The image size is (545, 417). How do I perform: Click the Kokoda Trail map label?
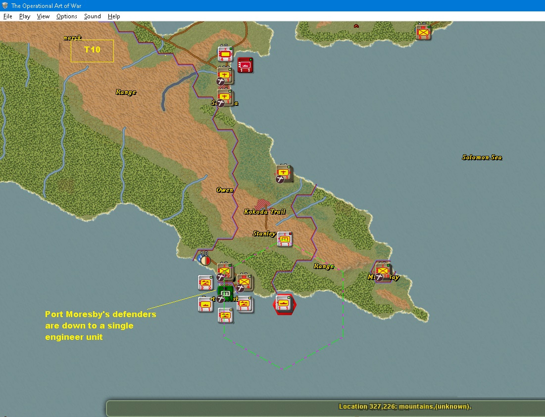(264, 212)
